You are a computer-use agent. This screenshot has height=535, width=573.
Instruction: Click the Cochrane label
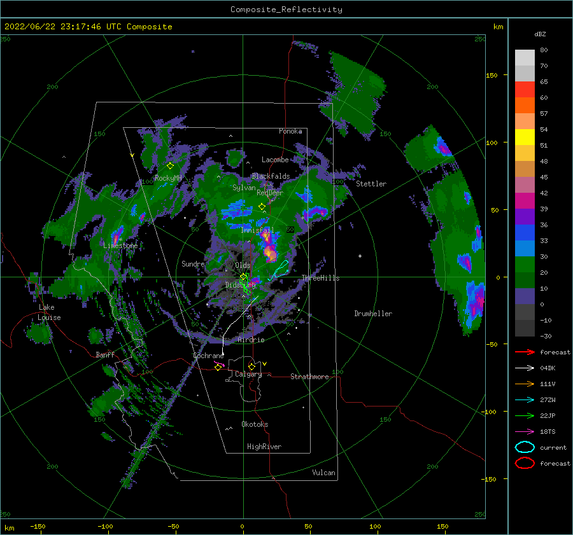tap(208, 356)
